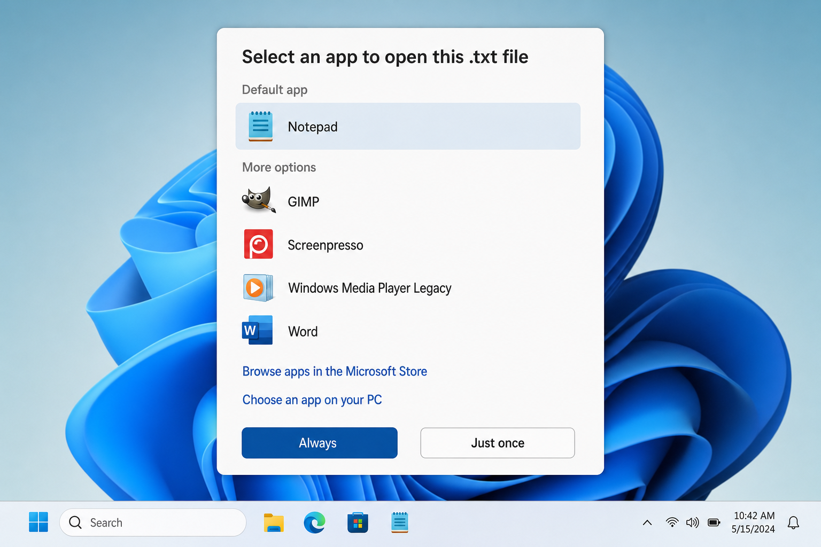Screen dimensions: 821x547
Task: Click the 5/15/2024 date in the tray
Action: click(753, 529)
